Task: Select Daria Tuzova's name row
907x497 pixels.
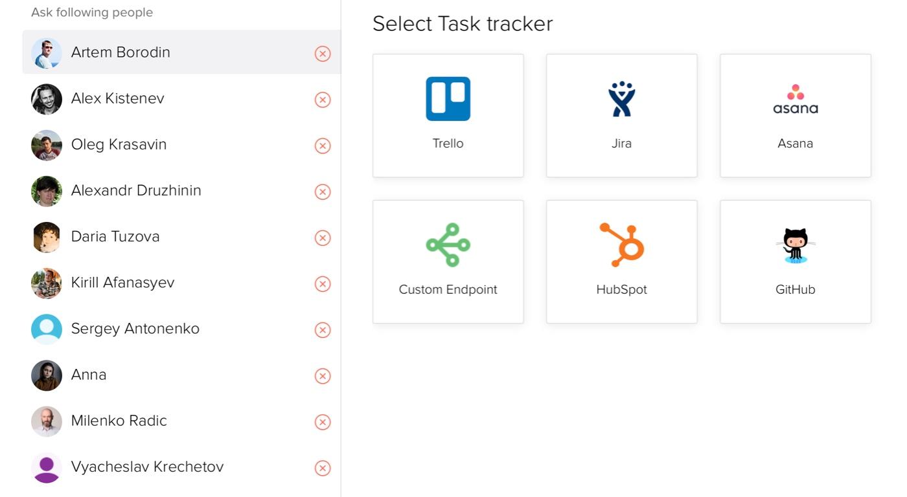Action: click(x=181, y=237)
